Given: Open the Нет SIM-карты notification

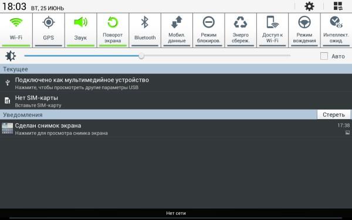Looking at the screenshot, I should click(176, 101).
